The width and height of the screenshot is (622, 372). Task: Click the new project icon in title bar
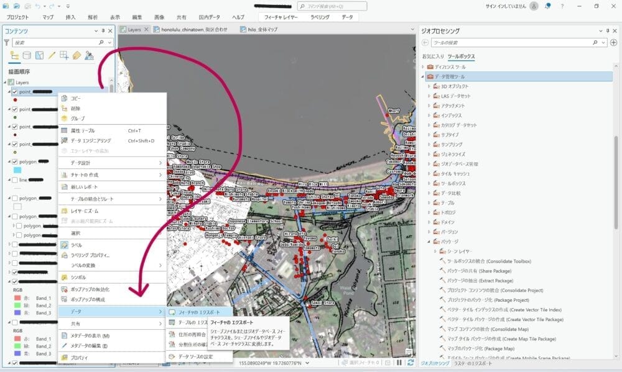point(6,6)
